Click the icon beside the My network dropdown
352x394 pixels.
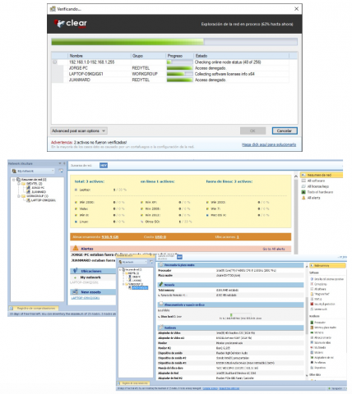click(61, 171)
